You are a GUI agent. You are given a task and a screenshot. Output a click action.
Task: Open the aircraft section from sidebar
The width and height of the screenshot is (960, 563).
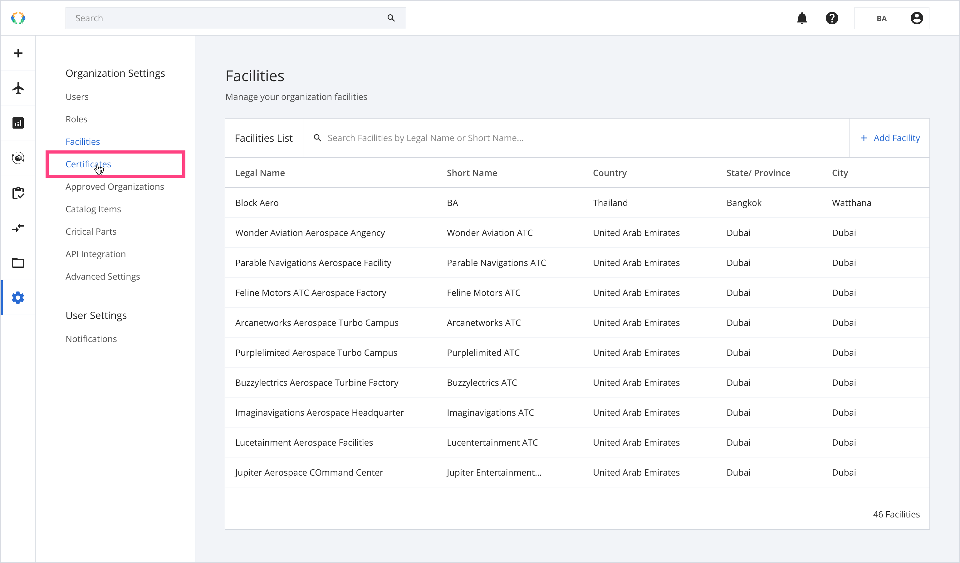tap(18, 88)
